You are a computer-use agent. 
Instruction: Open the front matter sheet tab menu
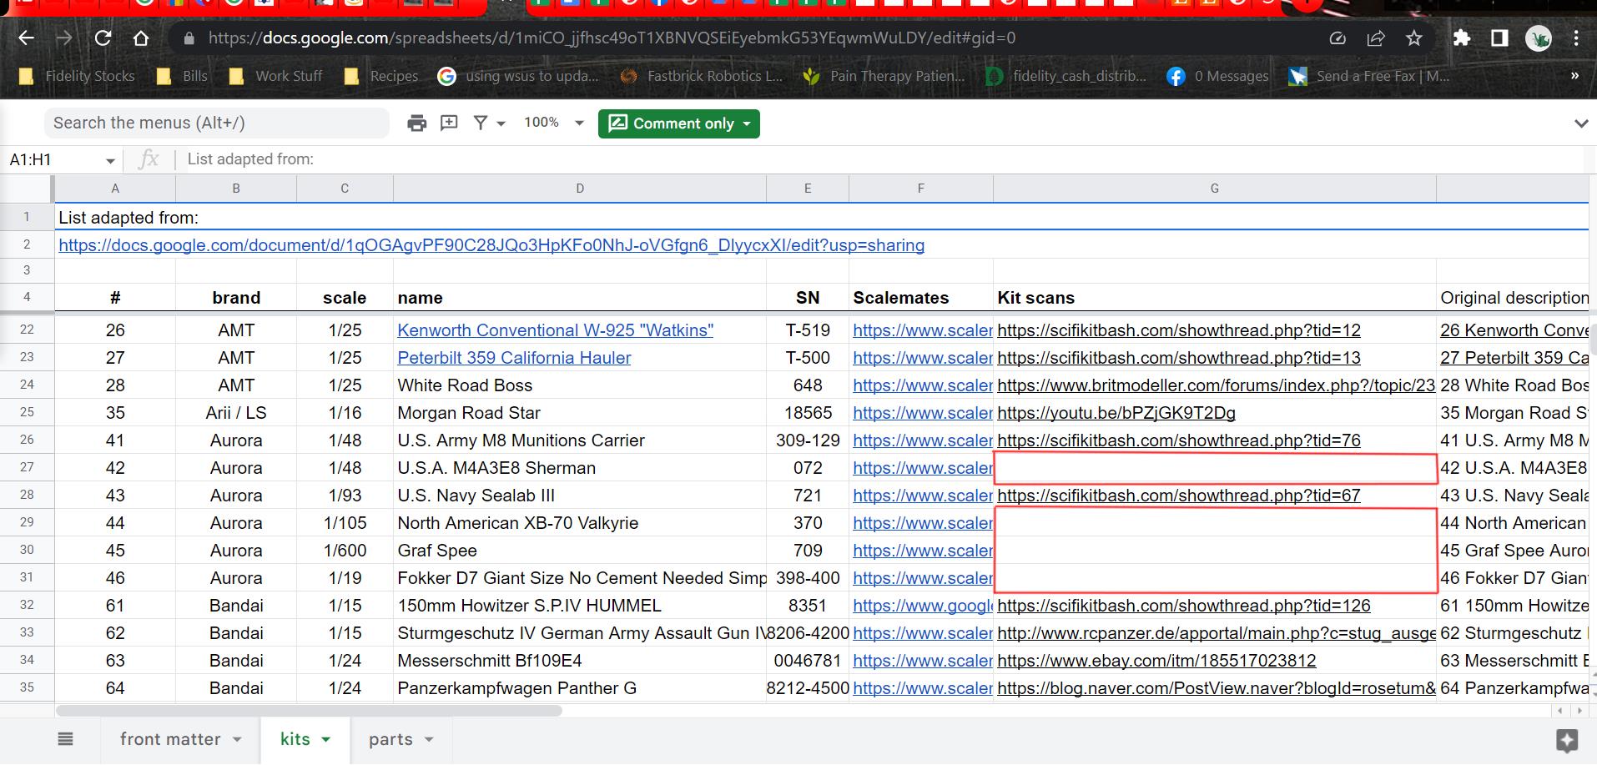click(x=237, y=739)
